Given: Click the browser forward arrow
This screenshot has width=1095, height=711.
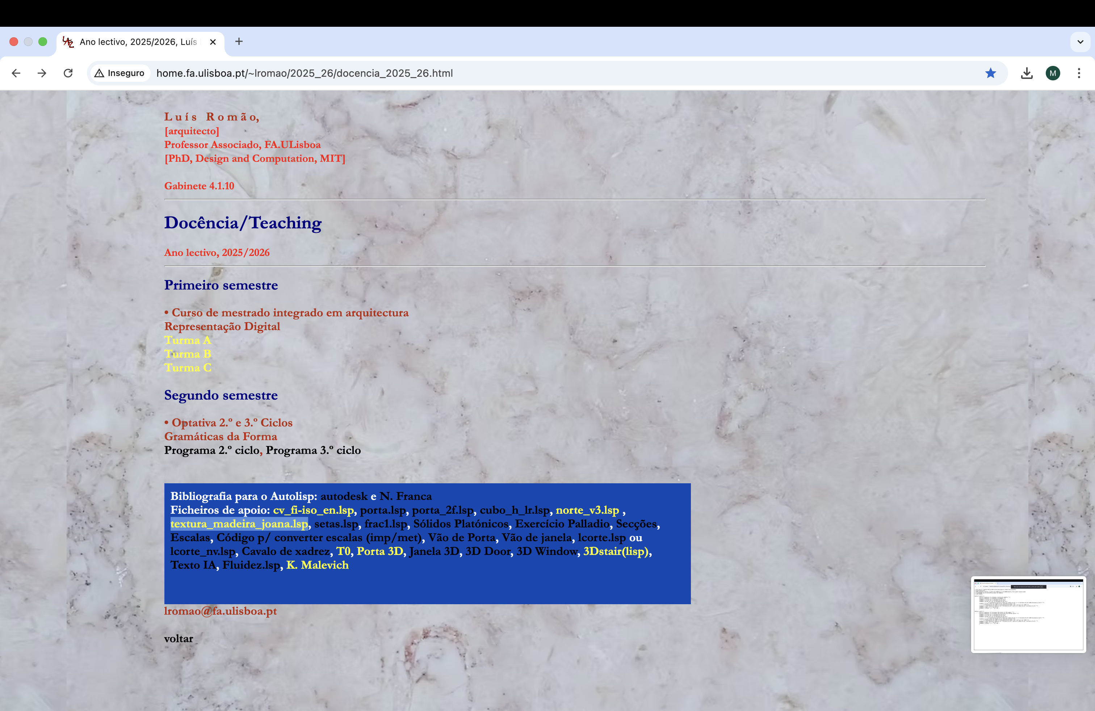Looking at the screenshot, I should click(42, 73).
